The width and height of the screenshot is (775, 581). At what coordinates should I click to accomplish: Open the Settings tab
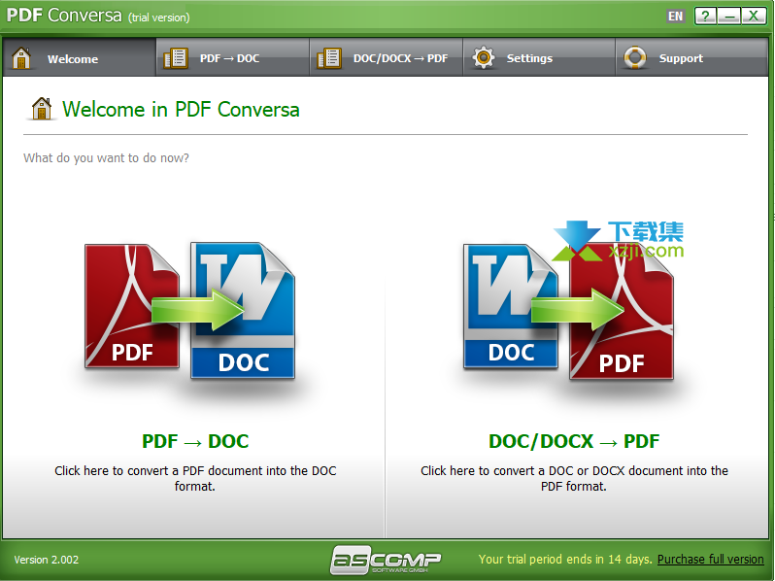539,58
